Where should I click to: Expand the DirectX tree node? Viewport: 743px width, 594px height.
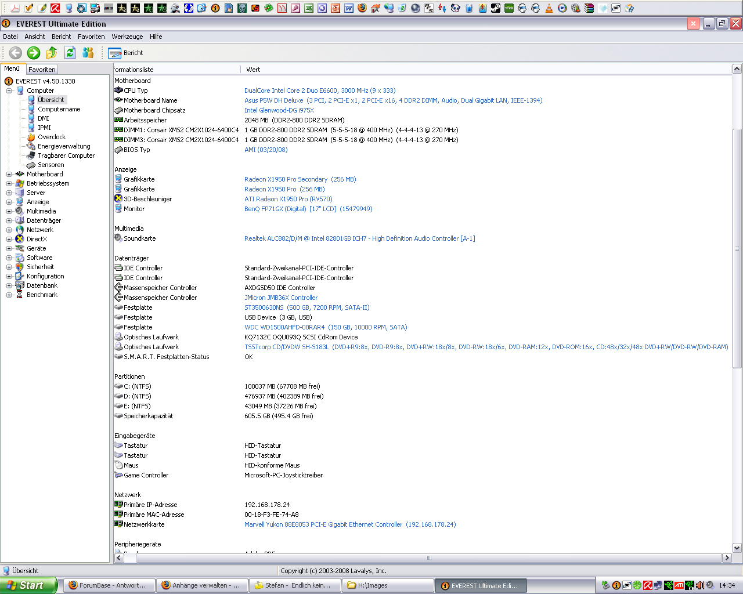click(9, 239)
